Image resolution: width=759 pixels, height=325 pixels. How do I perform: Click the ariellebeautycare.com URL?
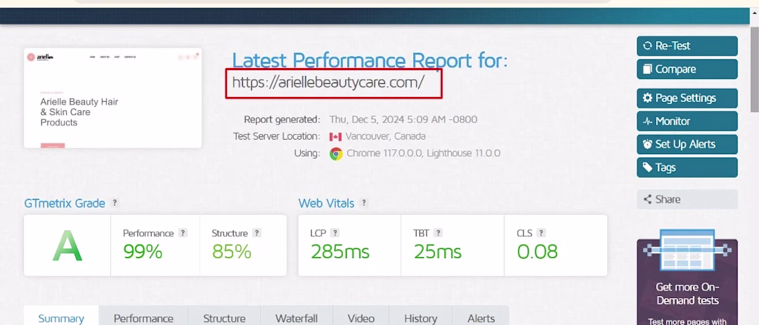(328, 83)
